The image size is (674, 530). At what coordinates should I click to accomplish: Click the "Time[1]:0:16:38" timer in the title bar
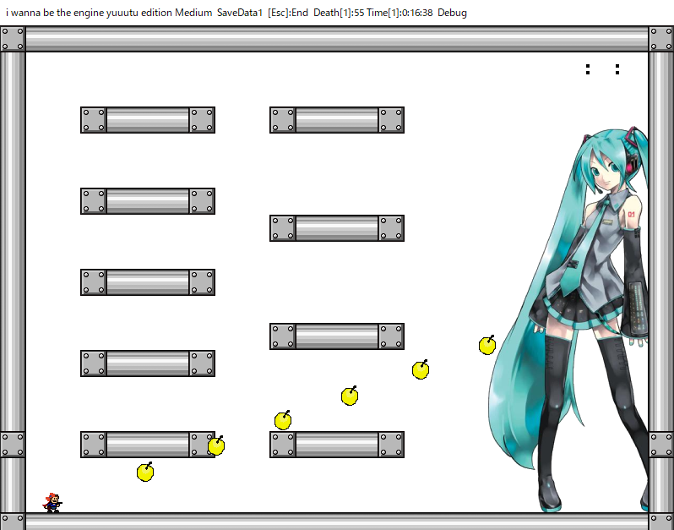400,13
